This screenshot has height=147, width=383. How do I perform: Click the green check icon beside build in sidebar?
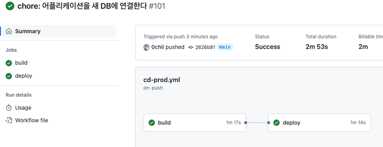coord(9,63)
